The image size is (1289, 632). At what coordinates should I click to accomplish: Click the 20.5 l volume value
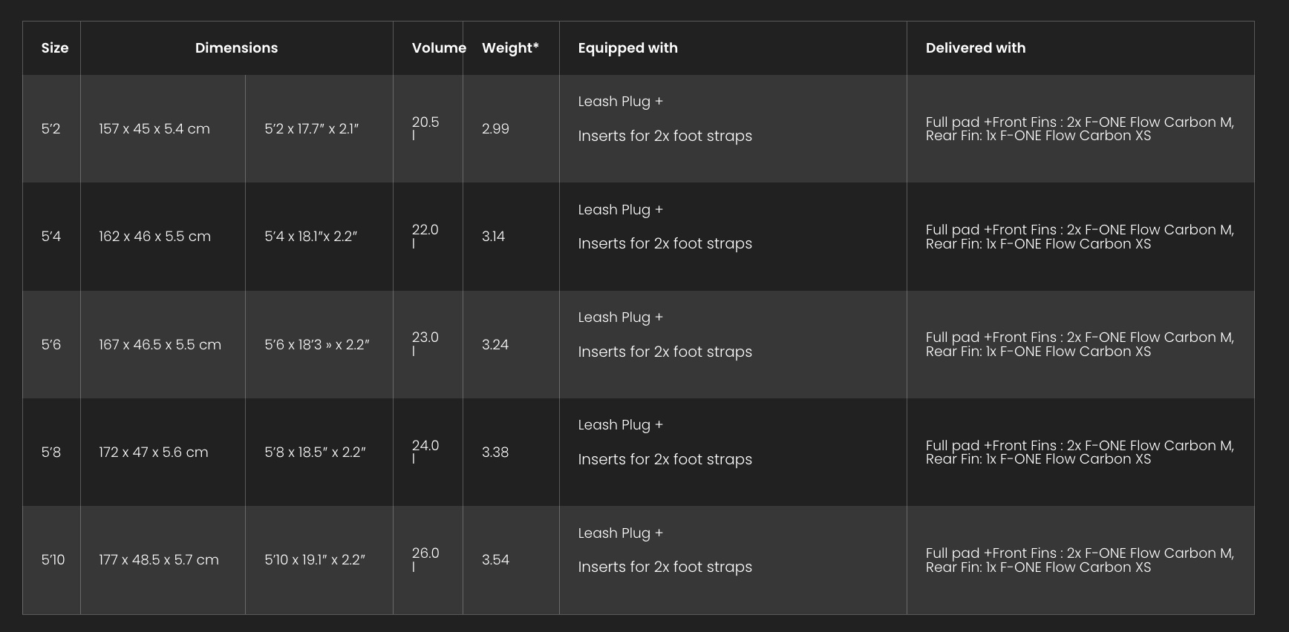click(425, 128)
